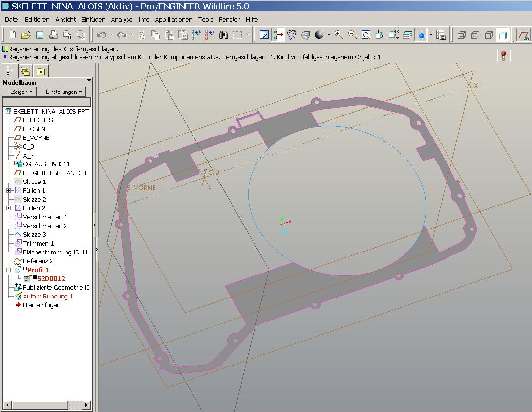Open the shaded sphere dropdown arrow
The width and height of the screenshot is (532, 412).
pyautogui.click(x=329, y=35)
